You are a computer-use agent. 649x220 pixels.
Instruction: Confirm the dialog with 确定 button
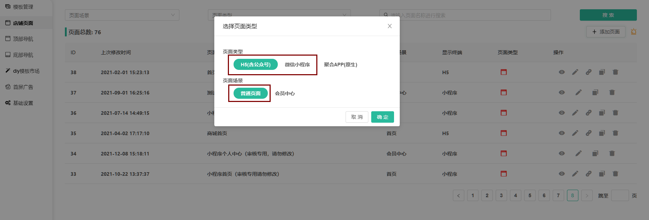click(382, 117)
